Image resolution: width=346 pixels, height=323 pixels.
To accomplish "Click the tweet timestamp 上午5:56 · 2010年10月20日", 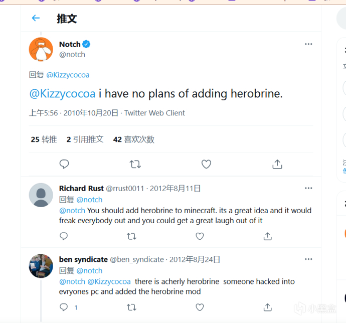I will tap(74, 113).
